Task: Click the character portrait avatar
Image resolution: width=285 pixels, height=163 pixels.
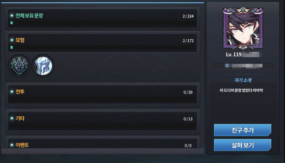Action: click(243, 29)
